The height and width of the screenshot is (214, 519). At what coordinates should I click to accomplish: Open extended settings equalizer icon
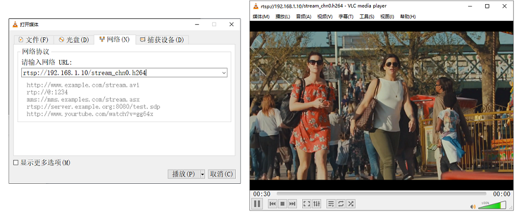point(316,204)
